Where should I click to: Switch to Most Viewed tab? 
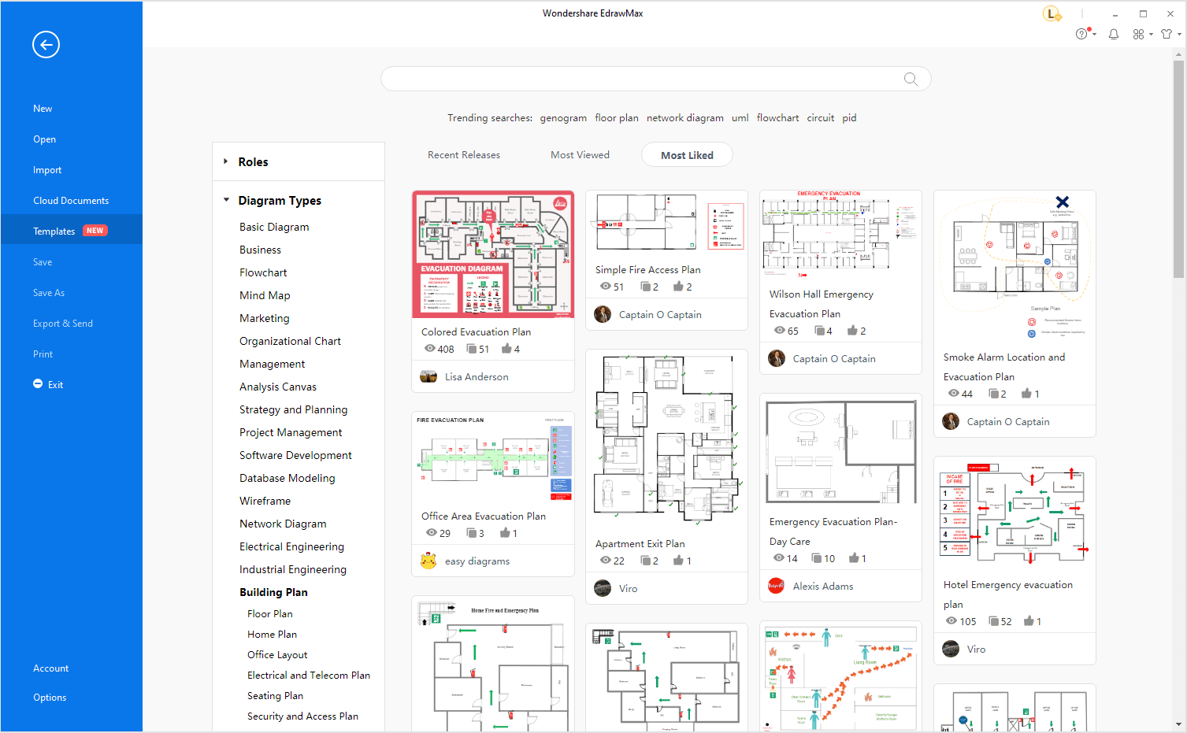tap(580, 155)
